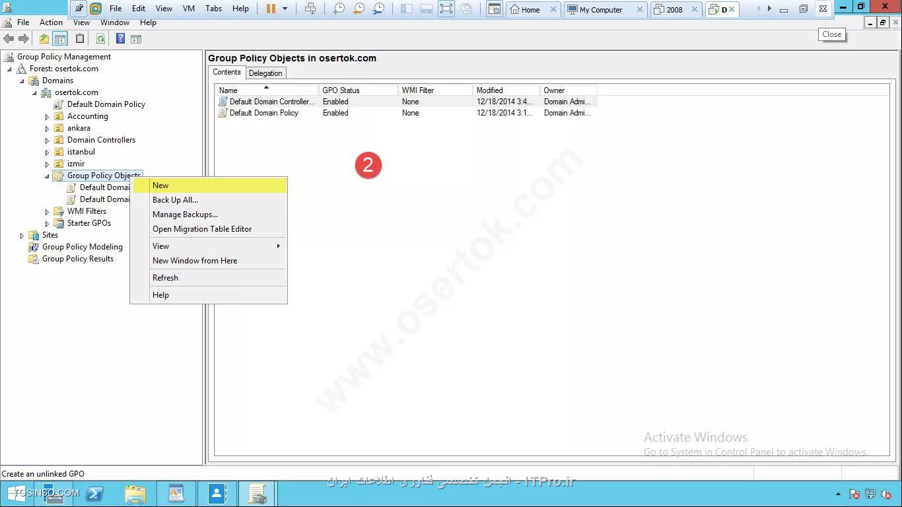Open the power options dropdown arrow
902x507 pixels.
pyautogui.click(x=285, y=9)
